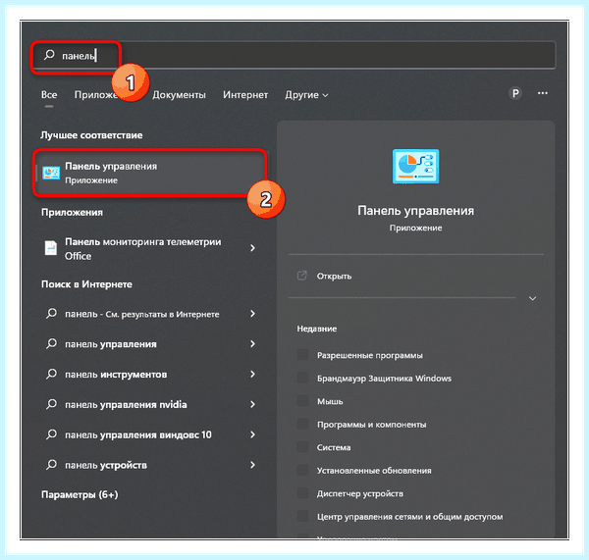Expand arrow for 'панель управления виндовс 10'
589x560 pixels.
pyautogui.click(x=253, y=434)
